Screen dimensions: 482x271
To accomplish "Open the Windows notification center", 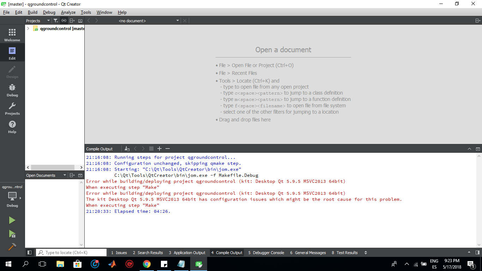I will click(x=470, y=264).
